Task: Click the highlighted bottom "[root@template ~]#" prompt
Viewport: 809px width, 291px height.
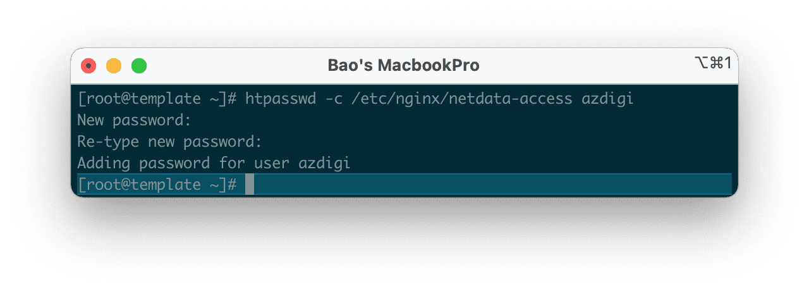Action: pos(157,185)
